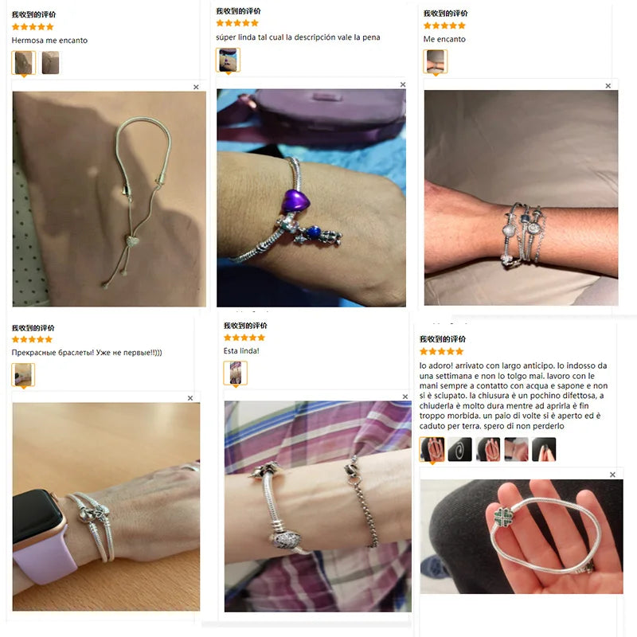This screenshot has height=637, width=637.
Task: Select spiral bracelet thumbnail in Italian review
Action: pos(460,449)
